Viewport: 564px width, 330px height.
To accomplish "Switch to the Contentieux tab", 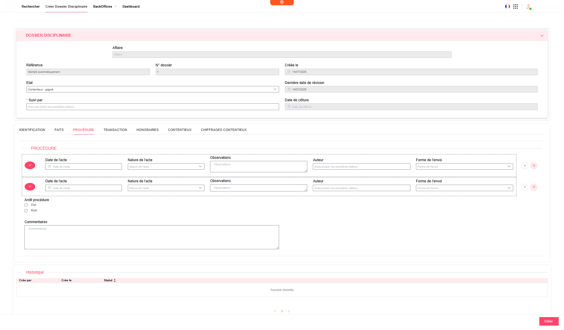I will tap(180, 130).
